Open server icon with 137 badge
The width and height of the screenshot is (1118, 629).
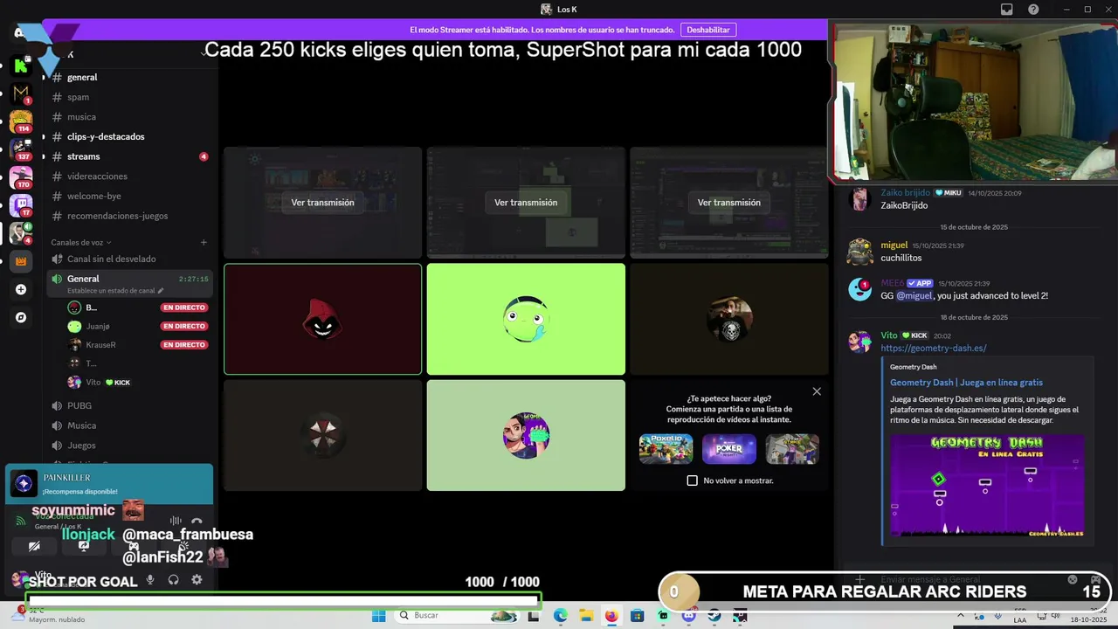tap(21, 149)
